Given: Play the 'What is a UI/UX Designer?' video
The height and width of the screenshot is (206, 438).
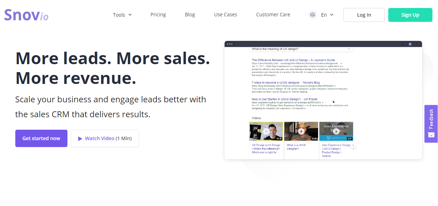Looking at the screenshot, I should click(301, 131).
